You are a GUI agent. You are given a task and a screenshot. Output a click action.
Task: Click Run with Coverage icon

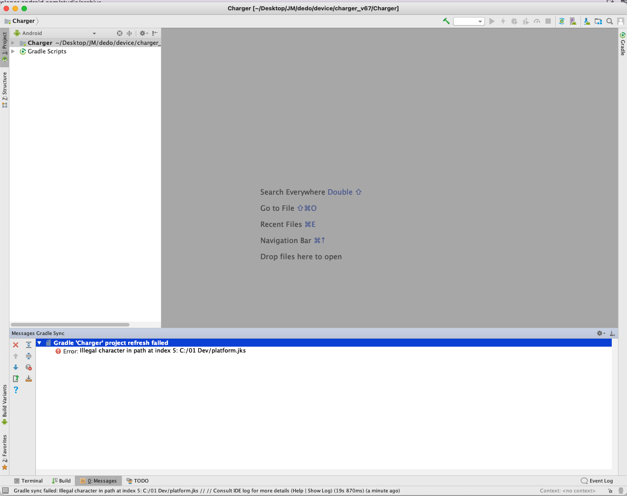click(x=526, y=21)
